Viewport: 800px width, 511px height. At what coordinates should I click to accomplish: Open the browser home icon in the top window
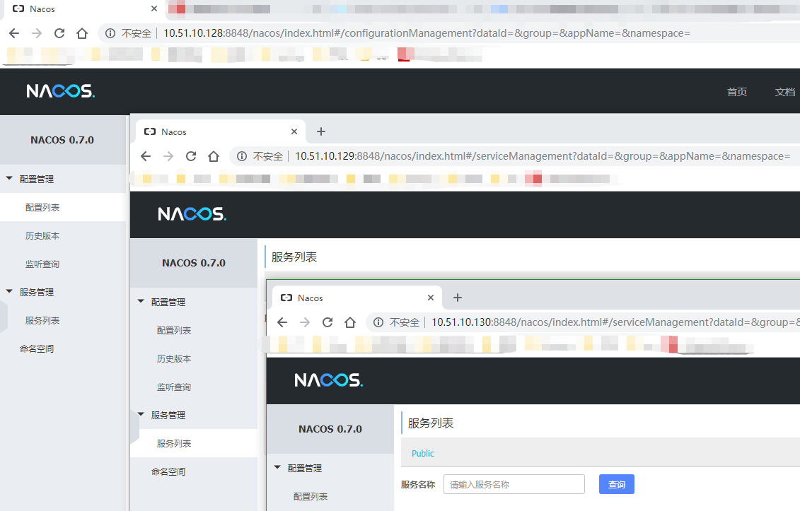coord(81,33)
